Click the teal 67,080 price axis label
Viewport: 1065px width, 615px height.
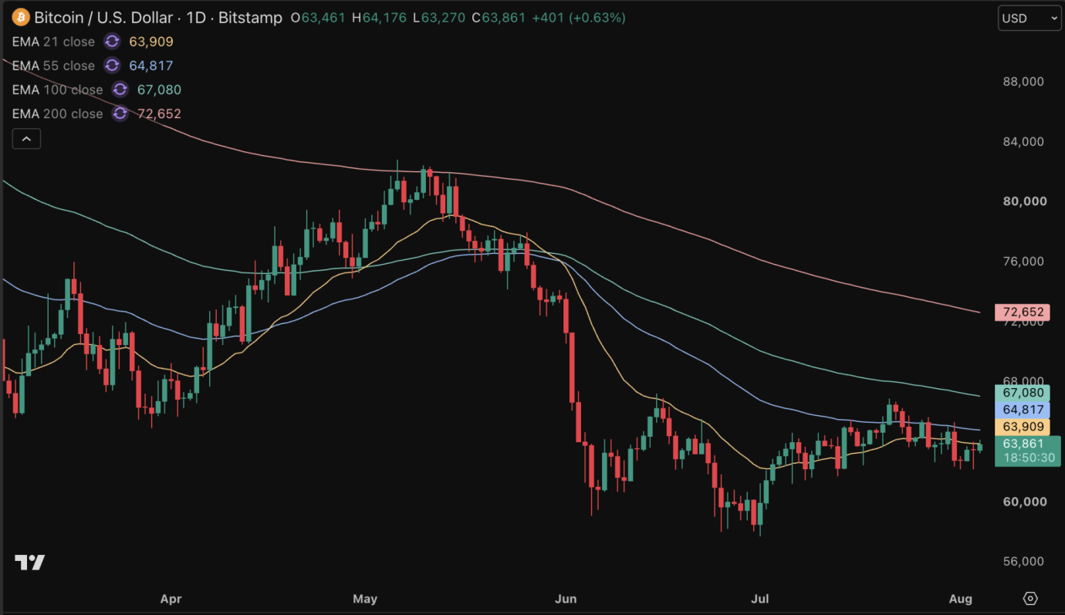click(x=1023, y=393)
